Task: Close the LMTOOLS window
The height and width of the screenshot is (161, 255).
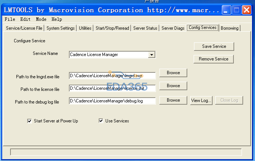Action: coord(246,10)
